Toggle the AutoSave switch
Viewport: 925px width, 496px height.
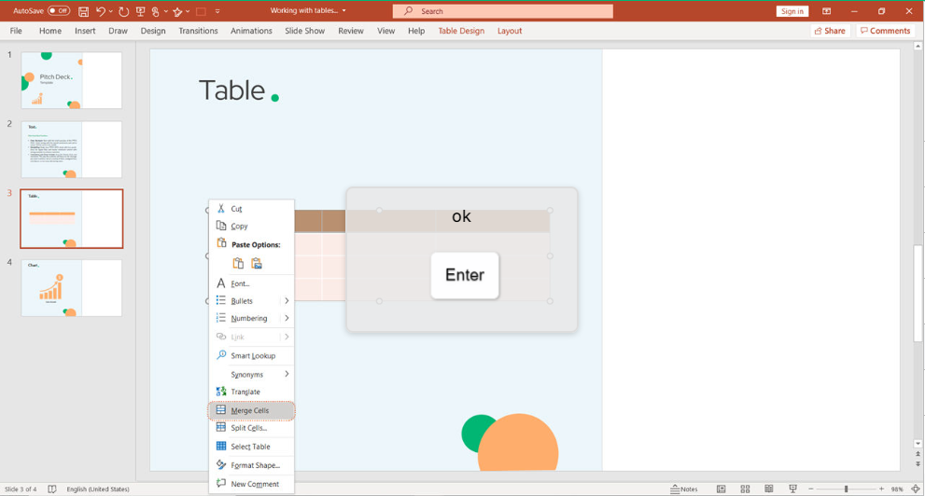coord(59,10)
